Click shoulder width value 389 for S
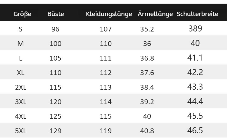 click(x=195, y=29)
